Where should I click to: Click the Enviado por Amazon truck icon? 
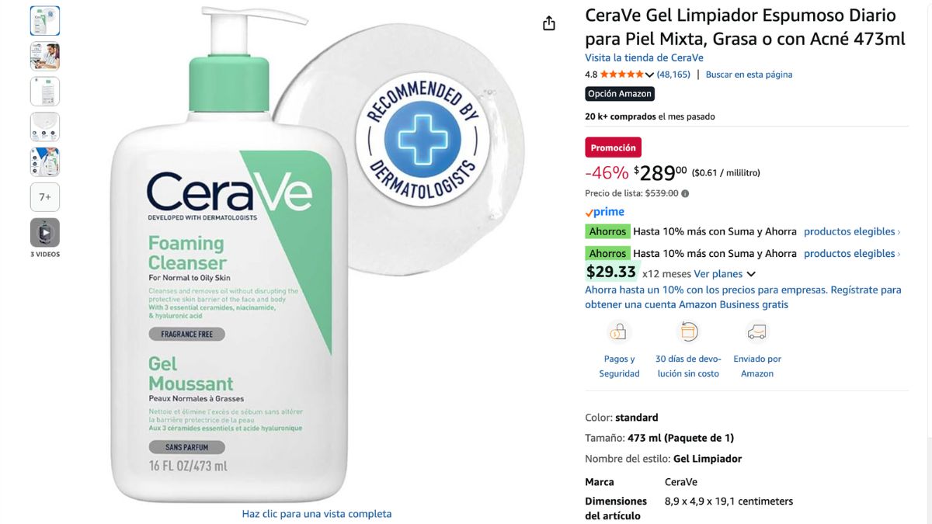click(756, 332)
